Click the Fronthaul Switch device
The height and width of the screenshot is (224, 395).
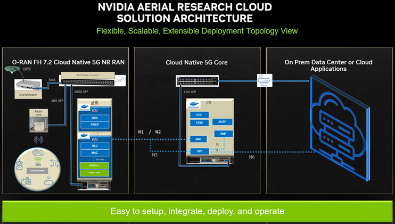[88, 77]
